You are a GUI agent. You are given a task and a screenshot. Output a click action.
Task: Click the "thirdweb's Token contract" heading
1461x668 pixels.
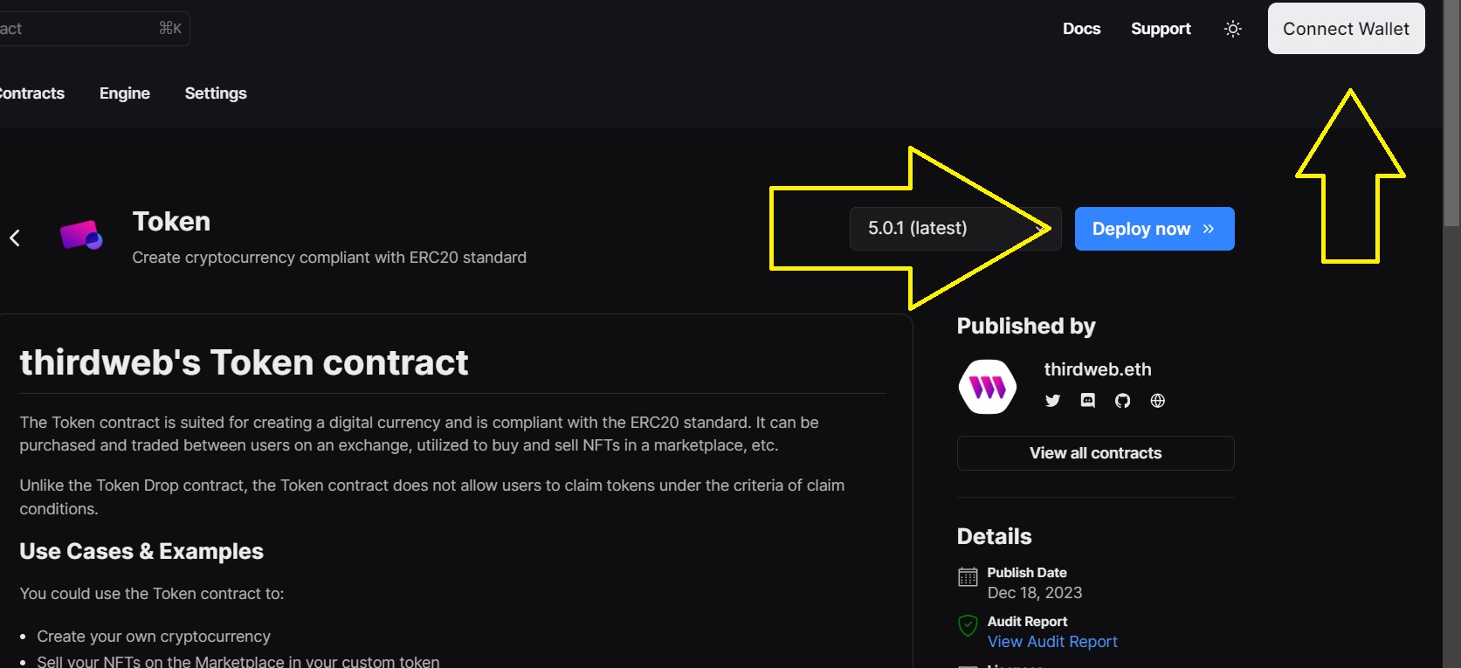click(244, 362)
